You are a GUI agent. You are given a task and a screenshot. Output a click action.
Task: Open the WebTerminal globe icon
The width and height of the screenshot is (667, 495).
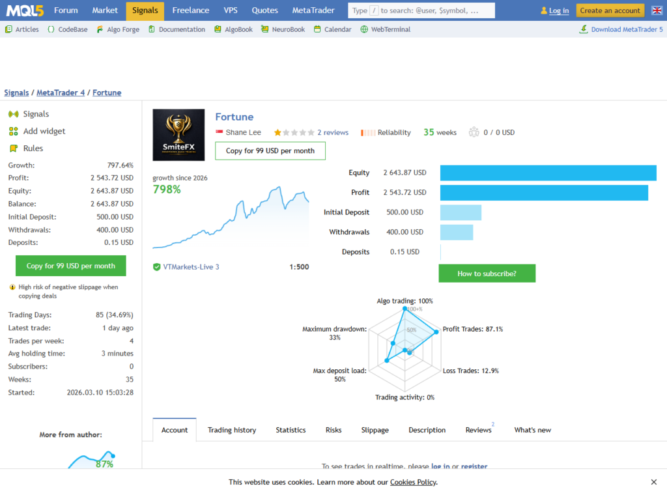pos(364,29)
